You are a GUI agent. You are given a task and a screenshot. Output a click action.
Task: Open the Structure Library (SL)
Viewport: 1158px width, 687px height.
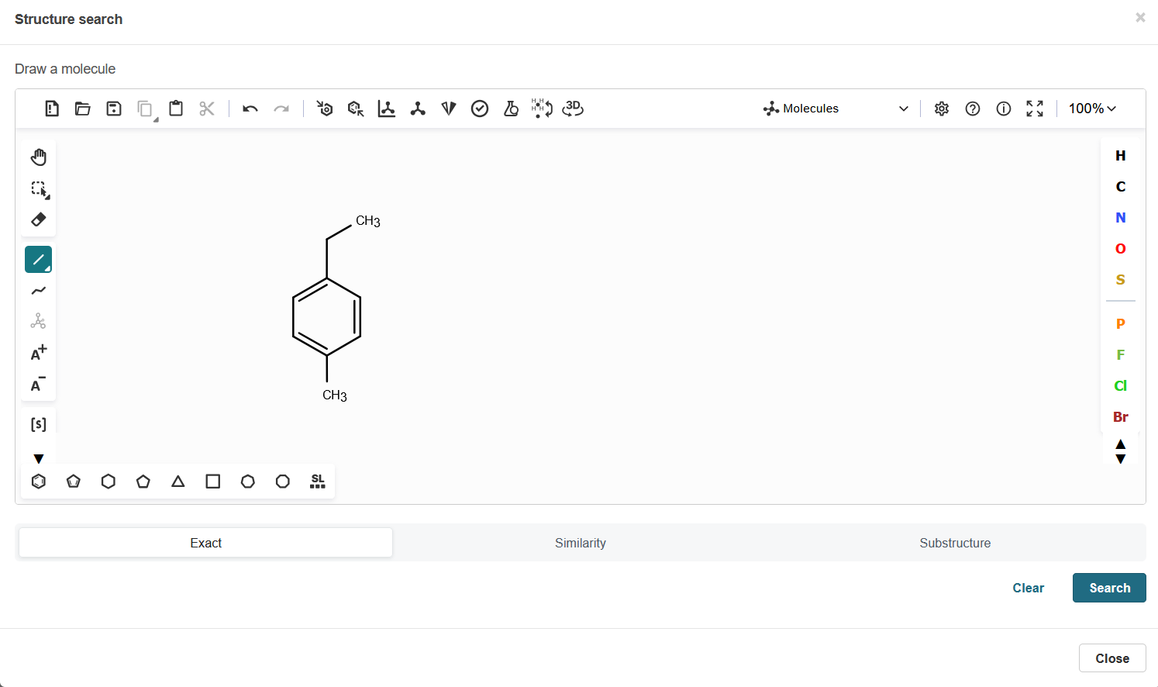coord(318,482)
